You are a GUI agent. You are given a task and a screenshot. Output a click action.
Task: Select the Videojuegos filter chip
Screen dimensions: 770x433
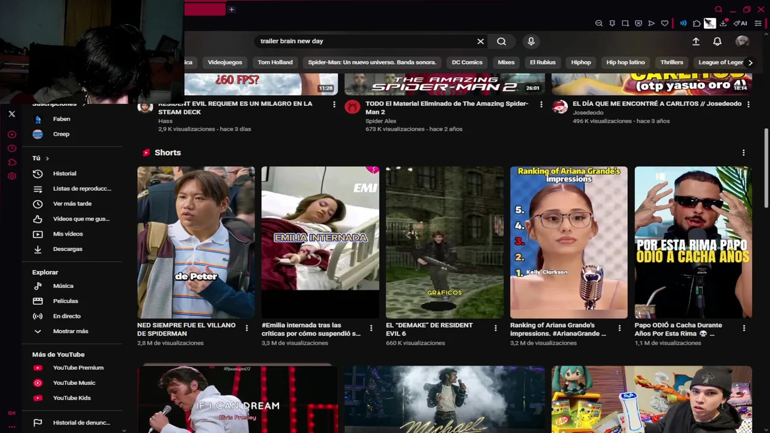(x=225, y=63)
